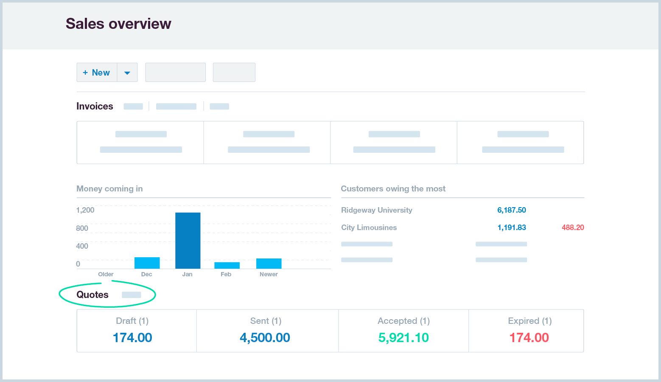Expand the dropdown arrow beside + New
The width and height of the screenshot is (661, 382).
click(127, 72)
